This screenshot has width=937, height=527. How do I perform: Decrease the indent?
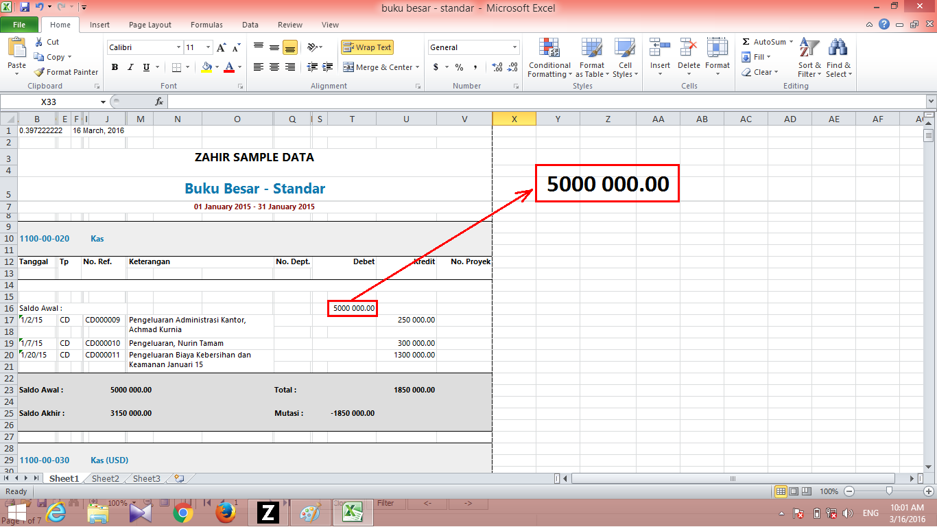312,67
